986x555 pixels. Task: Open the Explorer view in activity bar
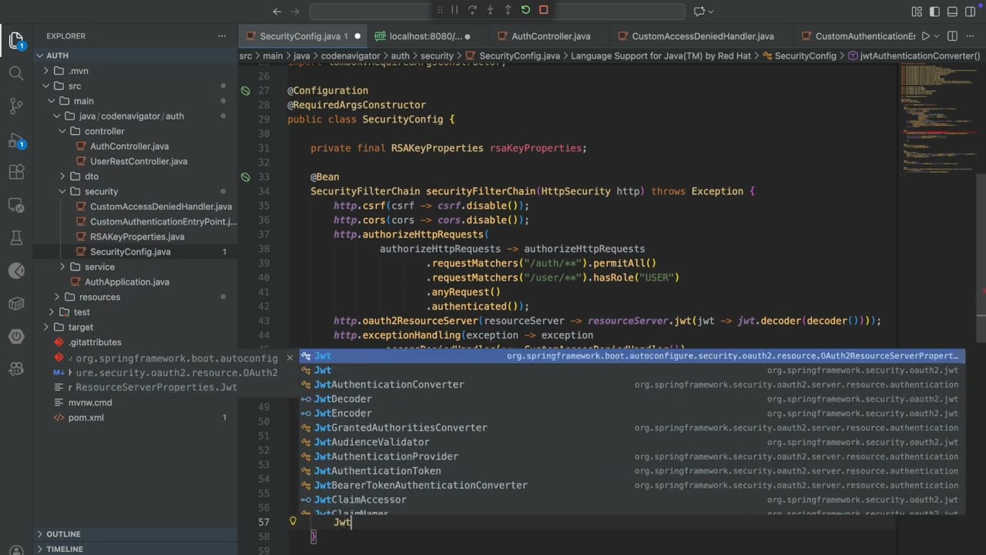coord(16,40)
